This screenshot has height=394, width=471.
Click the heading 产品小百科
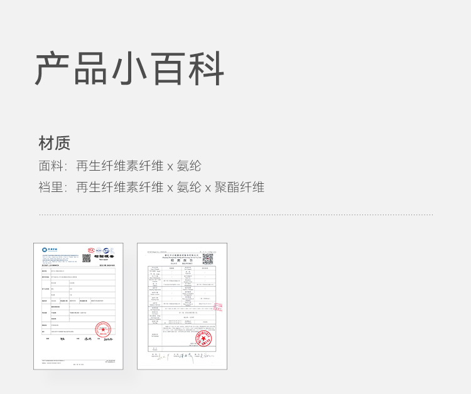pyautogui.click(x=129, y=68)
